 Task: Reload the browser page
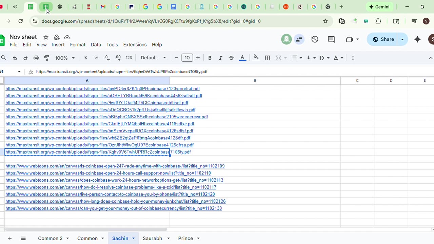point(21,21)
